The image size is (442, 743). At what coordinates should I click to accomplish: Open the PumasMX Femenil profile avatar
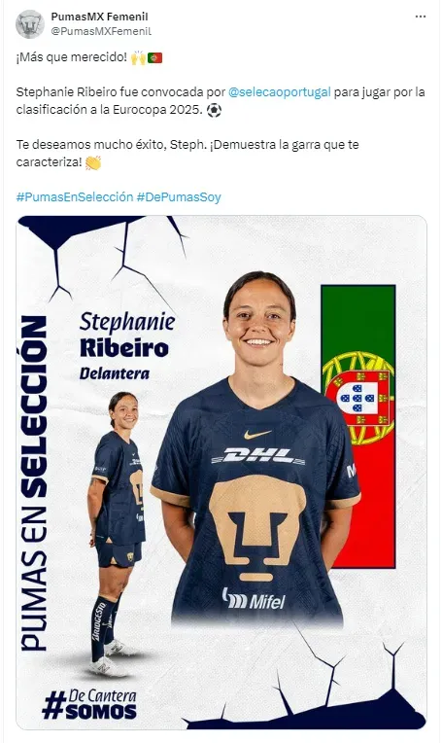coord(30,23)
